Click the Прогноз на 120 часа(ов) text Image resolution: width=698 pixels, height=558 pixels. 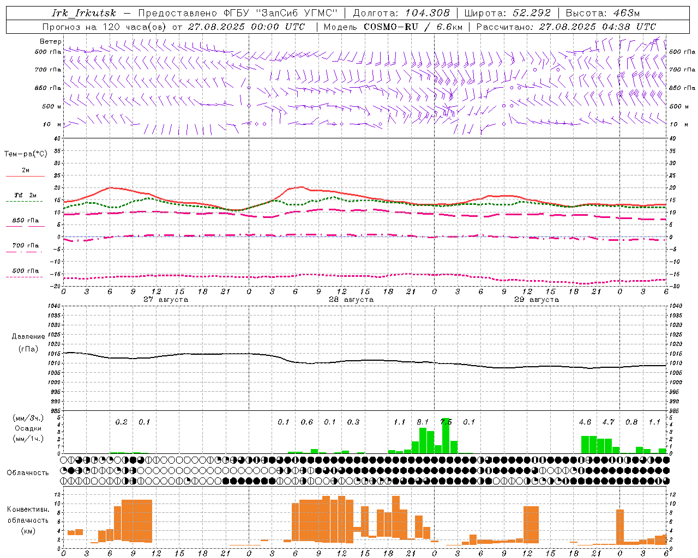click(x=105, y=27)
